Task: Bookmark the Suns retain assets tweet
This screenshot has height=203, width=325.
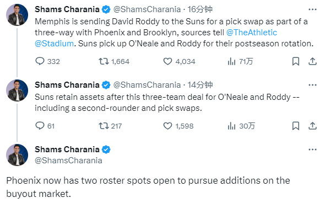Action: (x=296, y=126)
